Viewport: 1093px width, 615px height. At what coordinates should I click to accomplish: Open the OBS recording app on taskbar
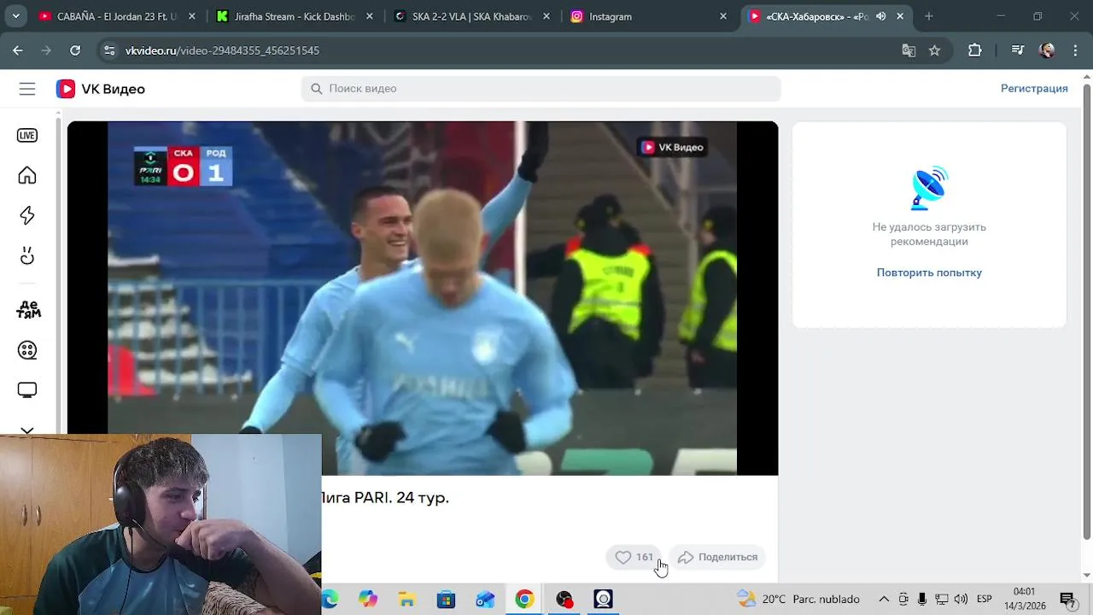pyautogui.click(x=564, y=599)
